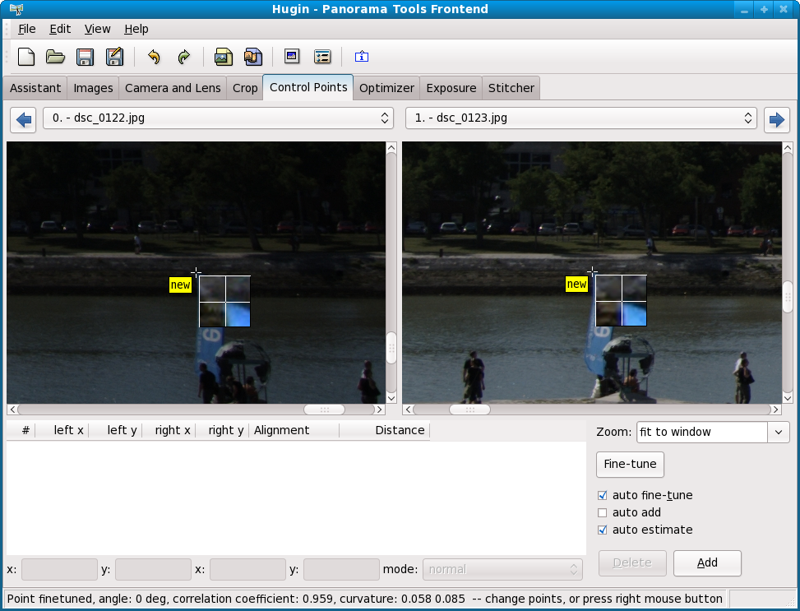
Task: Click the Add button to add control point
Action: pos(707,563)
